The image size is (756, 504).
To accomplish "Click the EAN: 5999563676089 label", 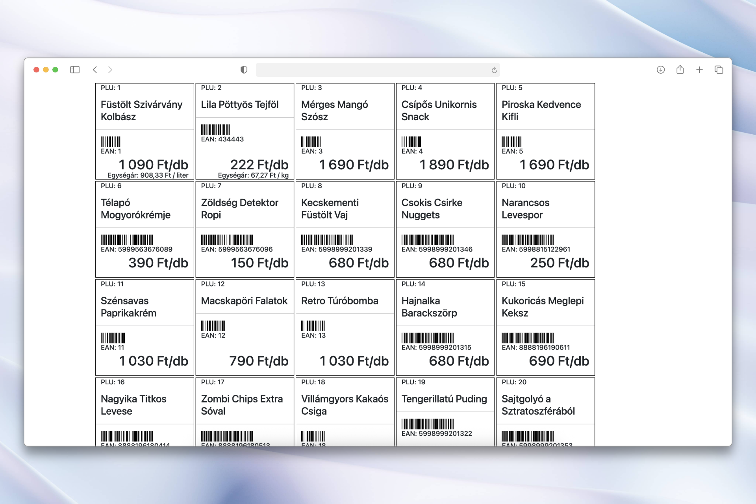I will tap(136, 249).
